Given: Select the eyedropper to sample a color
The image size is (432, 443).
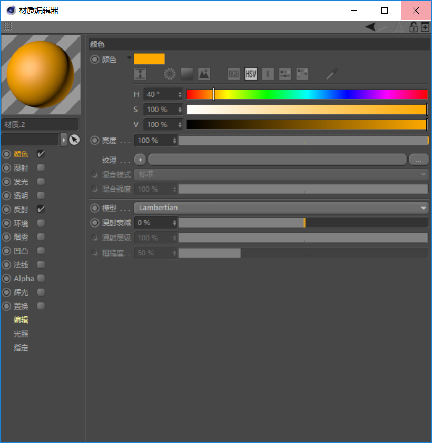Looking at the screenshot, I should click(331, 74).
